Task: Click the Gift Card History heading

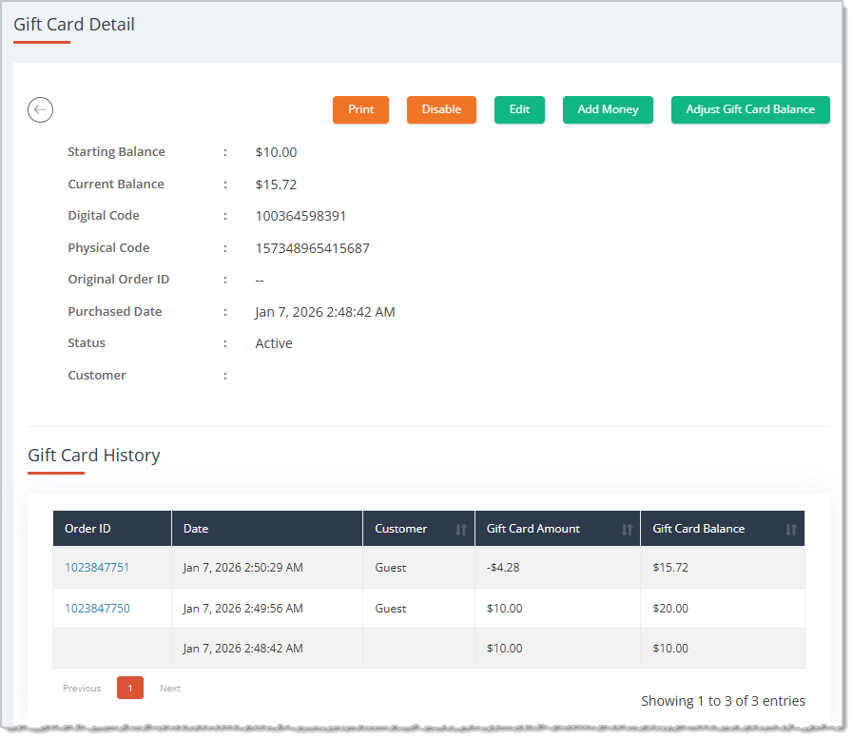Action: (x=93, y=455)
